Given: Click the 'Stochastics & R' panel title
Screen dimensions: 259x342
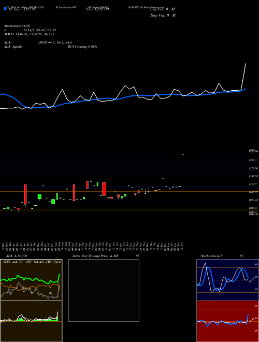Looking at the screenshot, I should (x=212, y=256).
